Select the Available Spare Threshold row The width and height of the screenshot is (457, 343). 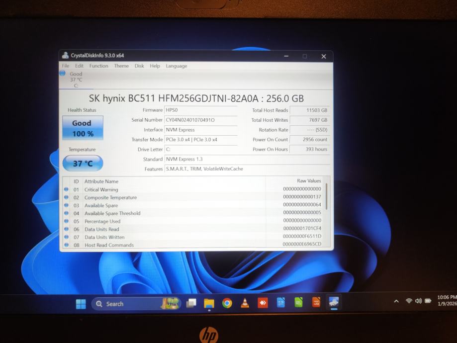193,213
